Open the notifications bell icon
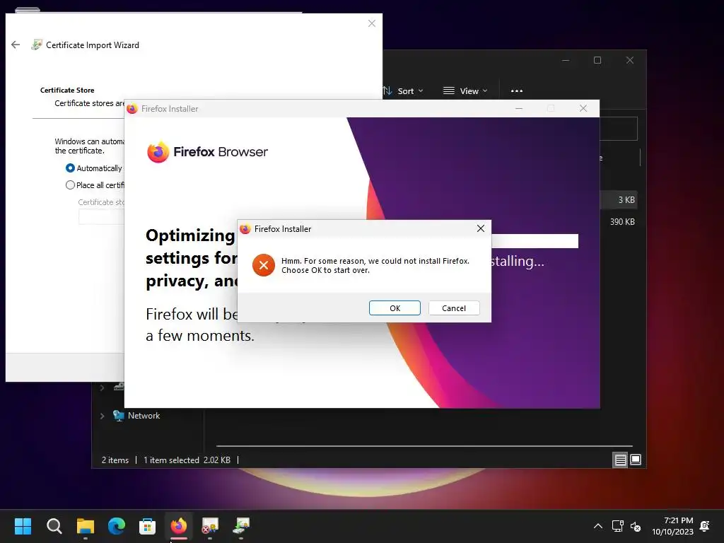The width and height of the screenshot is (724, 543). pyautogui.click(x=705, y=526)
